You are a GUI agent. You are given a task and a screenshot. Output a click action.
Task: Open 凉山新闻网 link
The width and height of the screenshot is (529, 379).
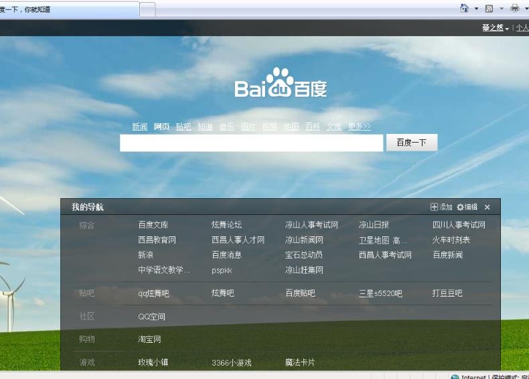(x=304, y=240)
